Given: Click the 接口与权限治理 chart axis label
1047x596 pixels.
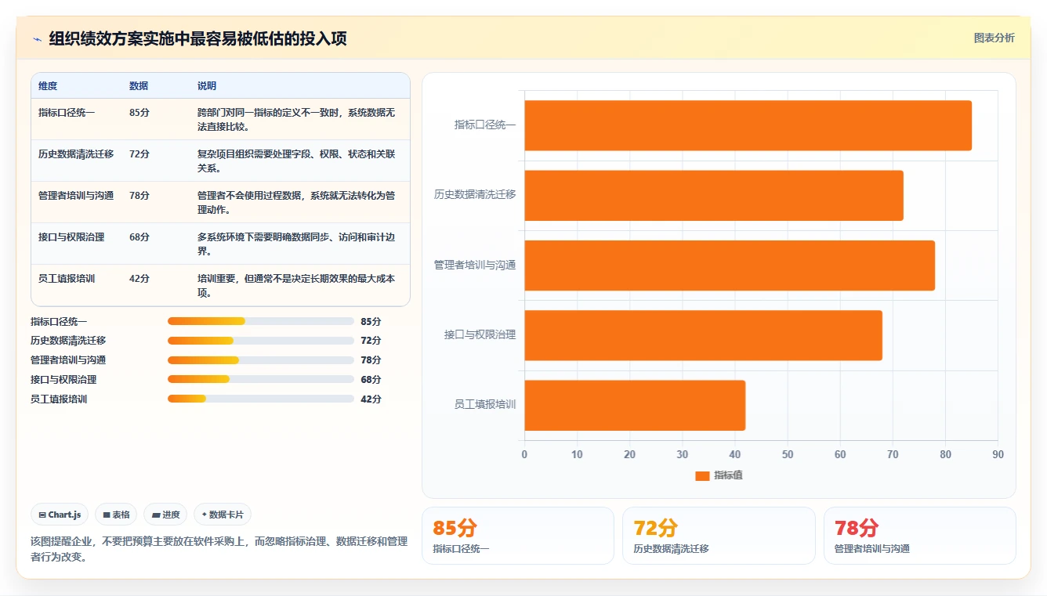Looking at the screenshot, I should (x=480, y=334).
